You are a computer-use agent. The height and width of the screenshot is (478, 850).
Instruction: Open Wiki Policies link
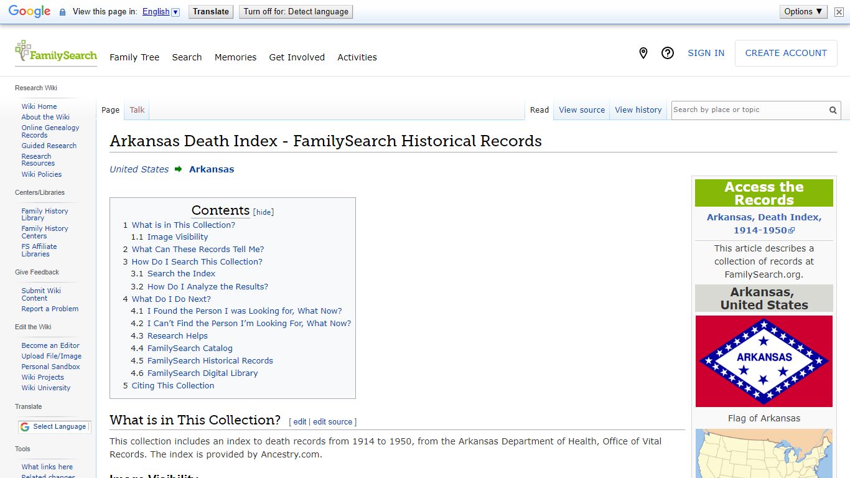[42, 174]
